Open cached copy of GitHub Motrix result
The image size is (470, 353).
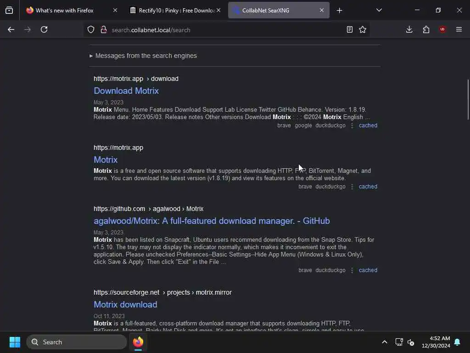point(368,270)
